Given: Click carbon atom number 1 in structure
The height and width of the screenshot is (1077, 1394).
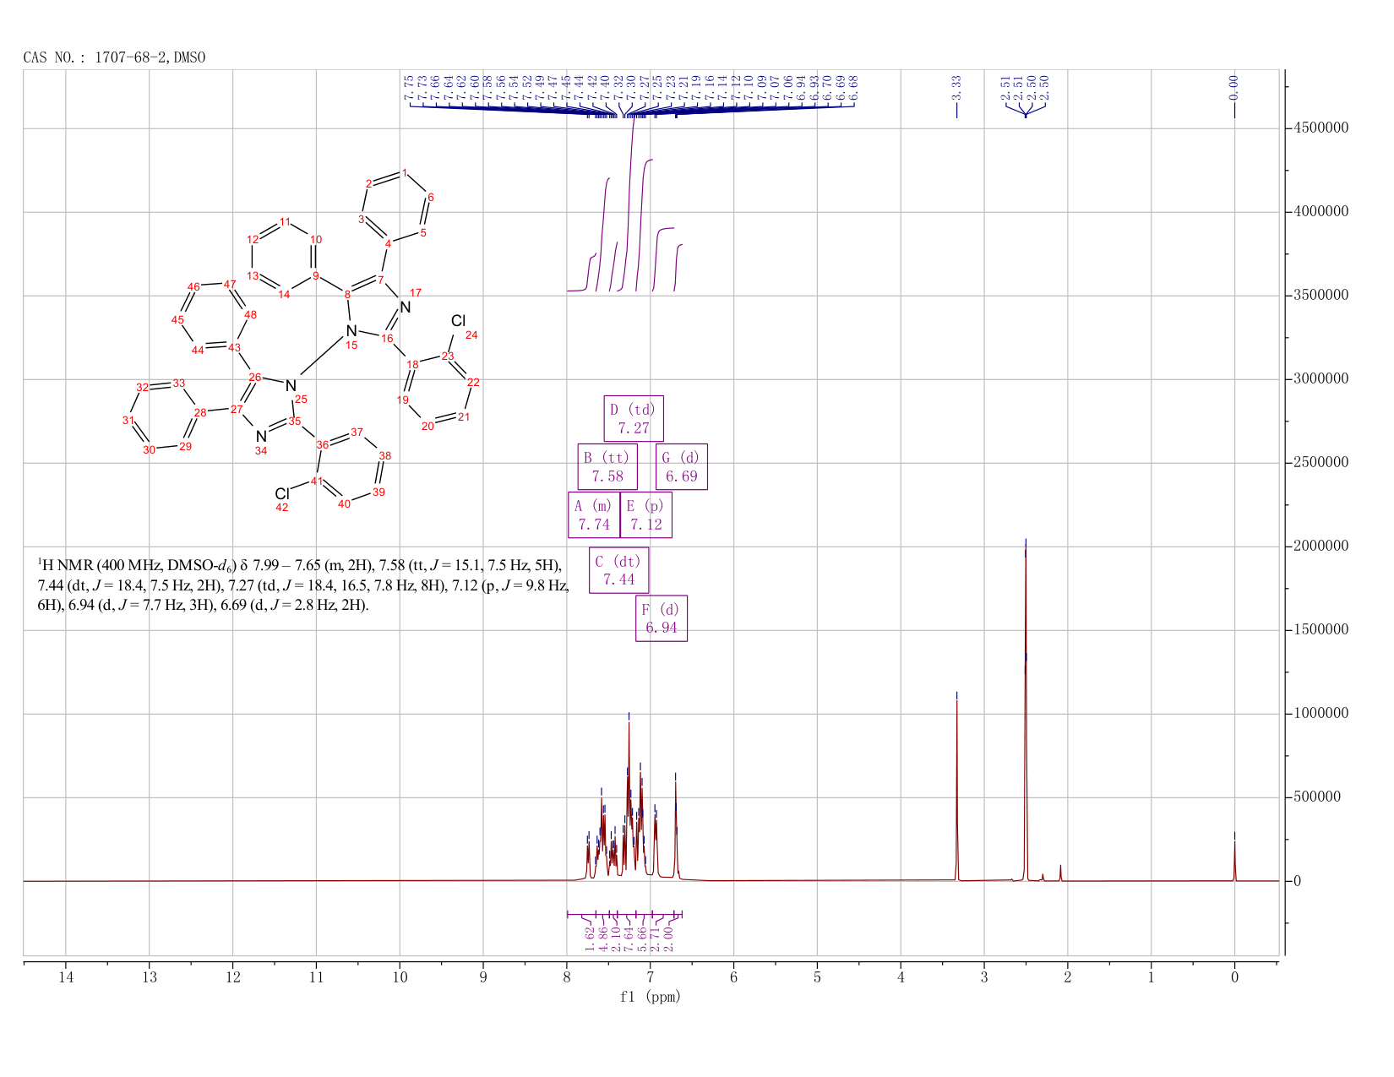Looking at the screenshot, I should 404,173.
